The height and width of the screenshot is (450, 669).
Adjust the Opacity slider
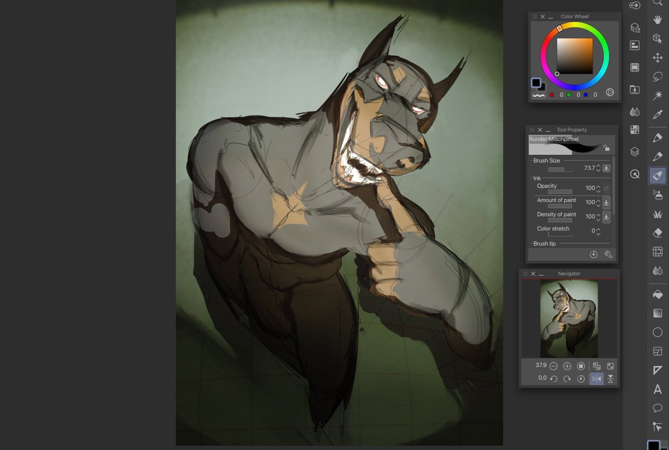tap(560, 191)
